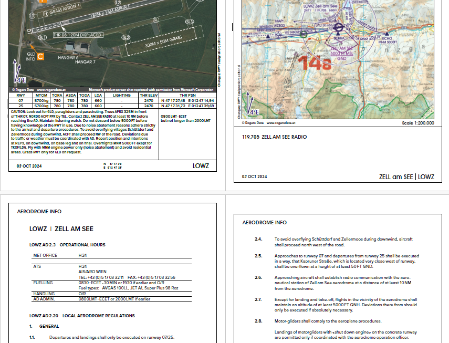
Task: Click the 'MET OFFICE' row label
Action: [x=45, y=255]
